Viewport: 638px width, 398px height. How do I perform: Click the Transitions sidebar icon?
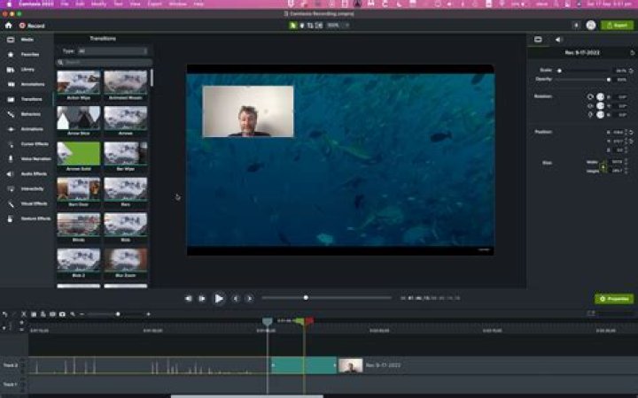(x=11, y=99)
